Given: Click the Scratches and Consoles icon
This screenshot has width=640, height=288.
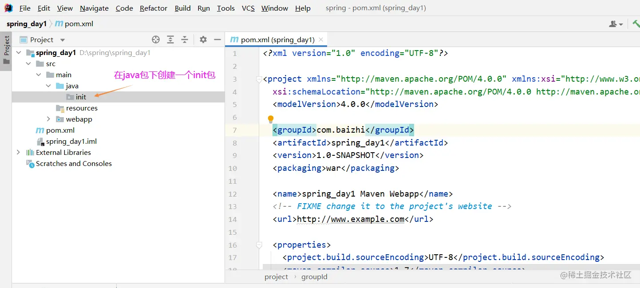Looking at the screenshot, I should pyautogui.click(x=30, y=163).
